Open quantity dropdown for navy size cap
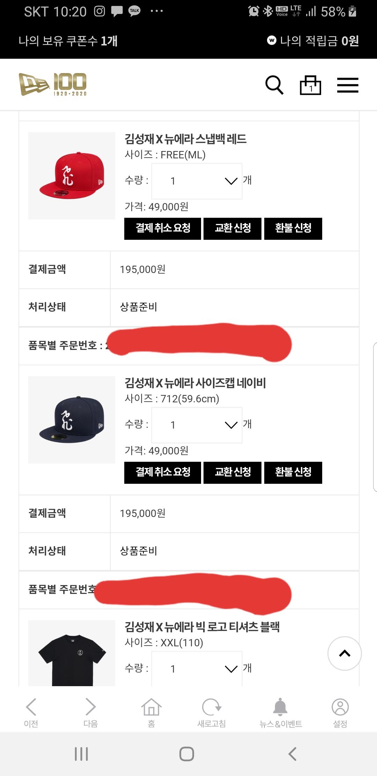The width and height of the screenshot is (377, 776). 197,425
